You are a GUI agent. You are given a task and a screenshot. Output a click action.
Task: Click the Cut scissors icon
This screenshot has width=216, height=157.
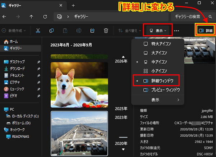(38, 31)
